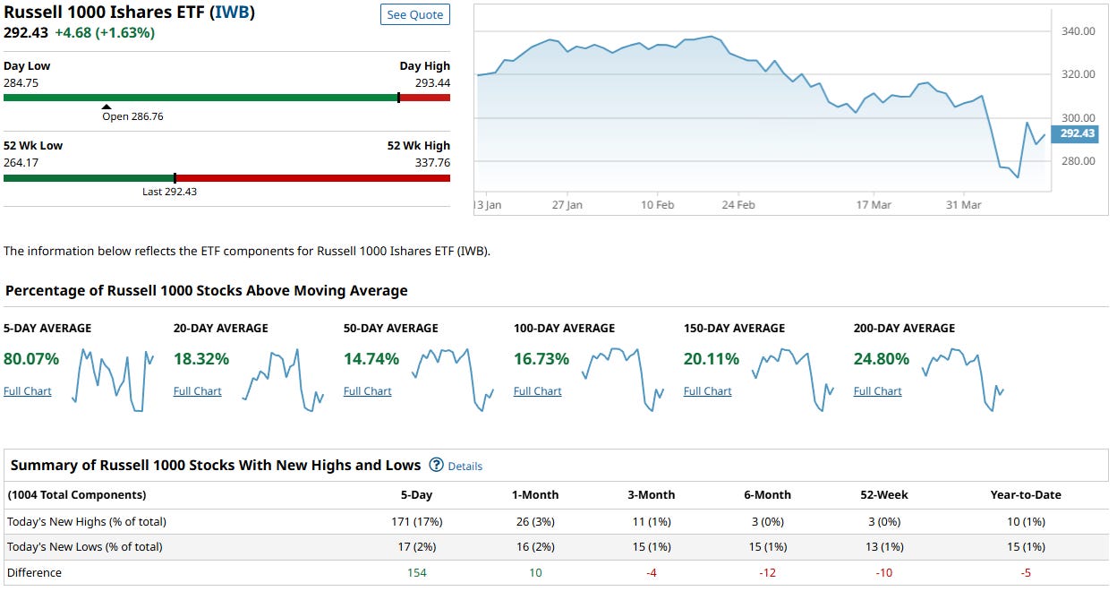Click the (1004 Total Components) label
Screen dimensions: 1117x591
coord(77,495)
